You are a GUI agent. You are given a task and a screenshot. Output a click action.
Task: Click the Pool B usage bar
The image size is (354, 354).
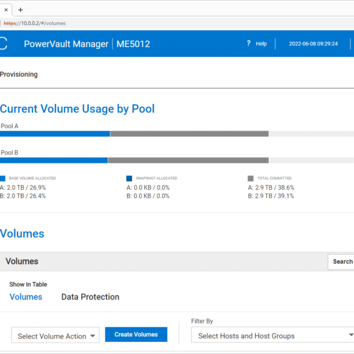tap(177, 160)
